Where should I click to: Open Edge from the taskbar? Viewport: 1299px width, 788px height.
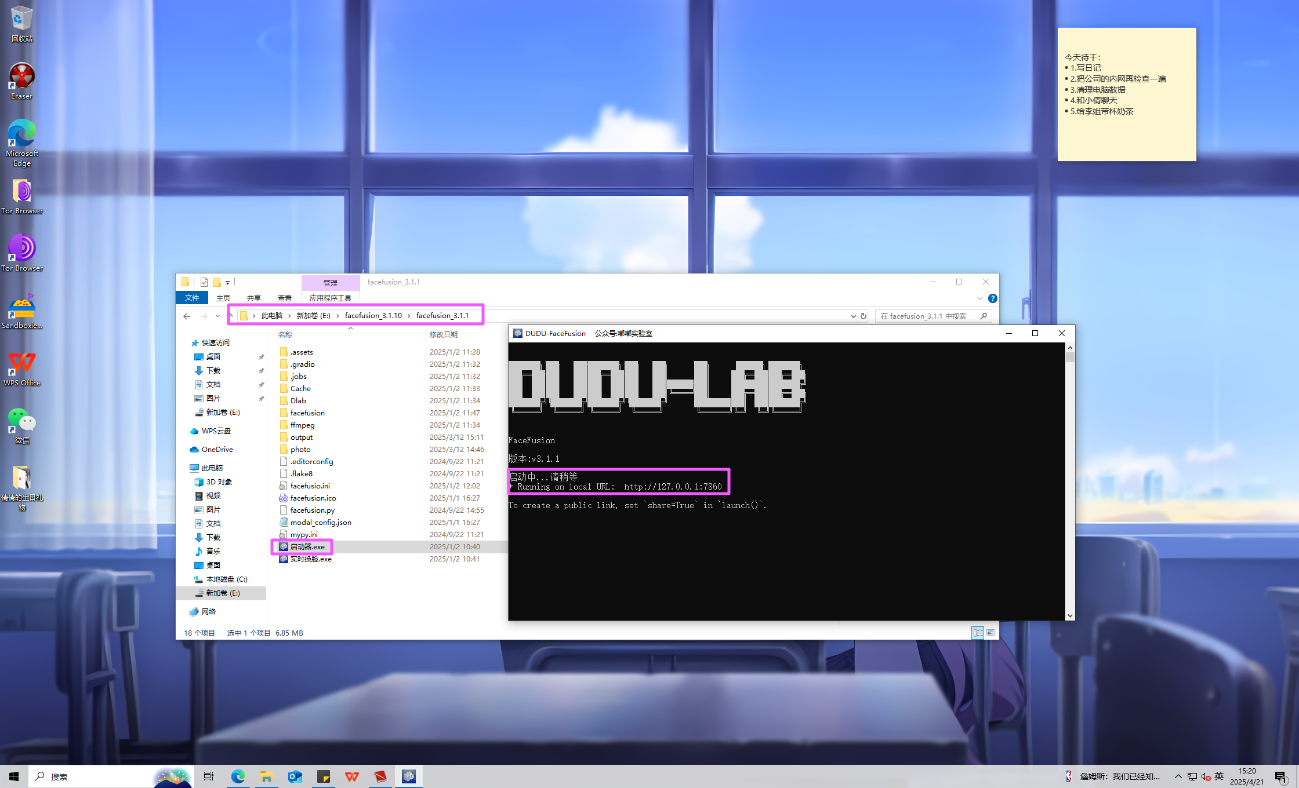(238, 776)
